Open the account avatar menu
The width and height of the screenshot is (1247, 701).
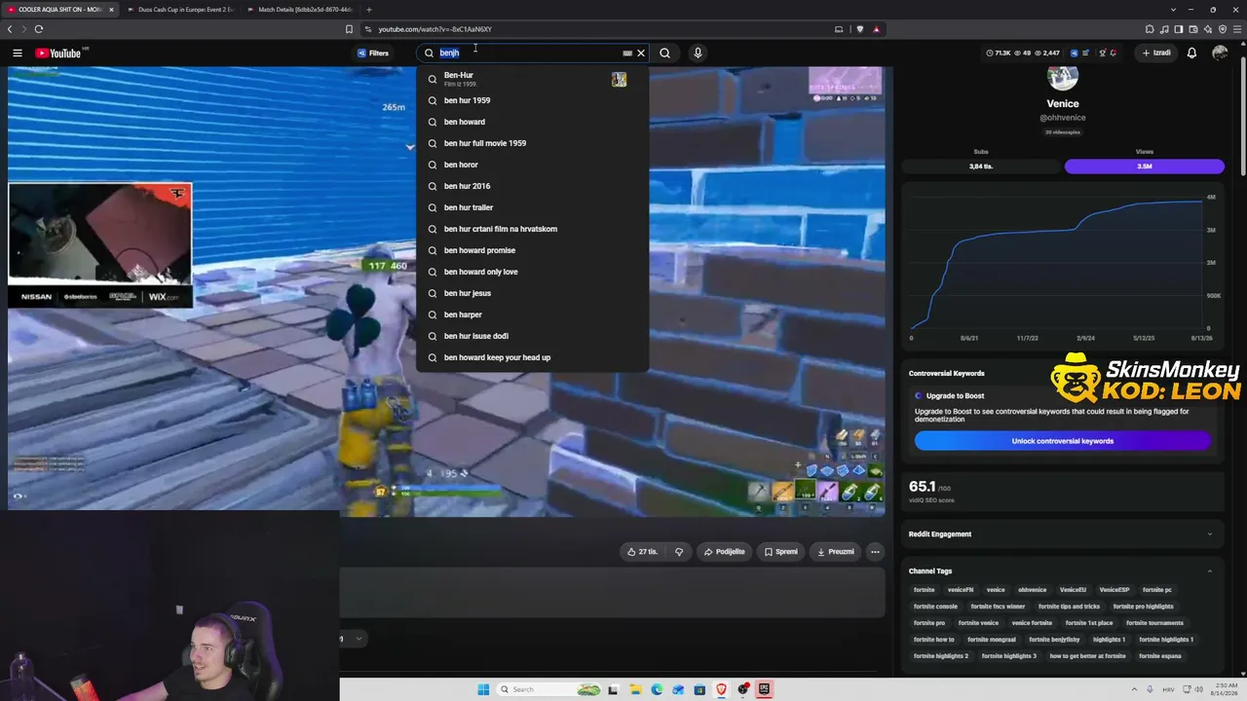tap(1220, 53)
